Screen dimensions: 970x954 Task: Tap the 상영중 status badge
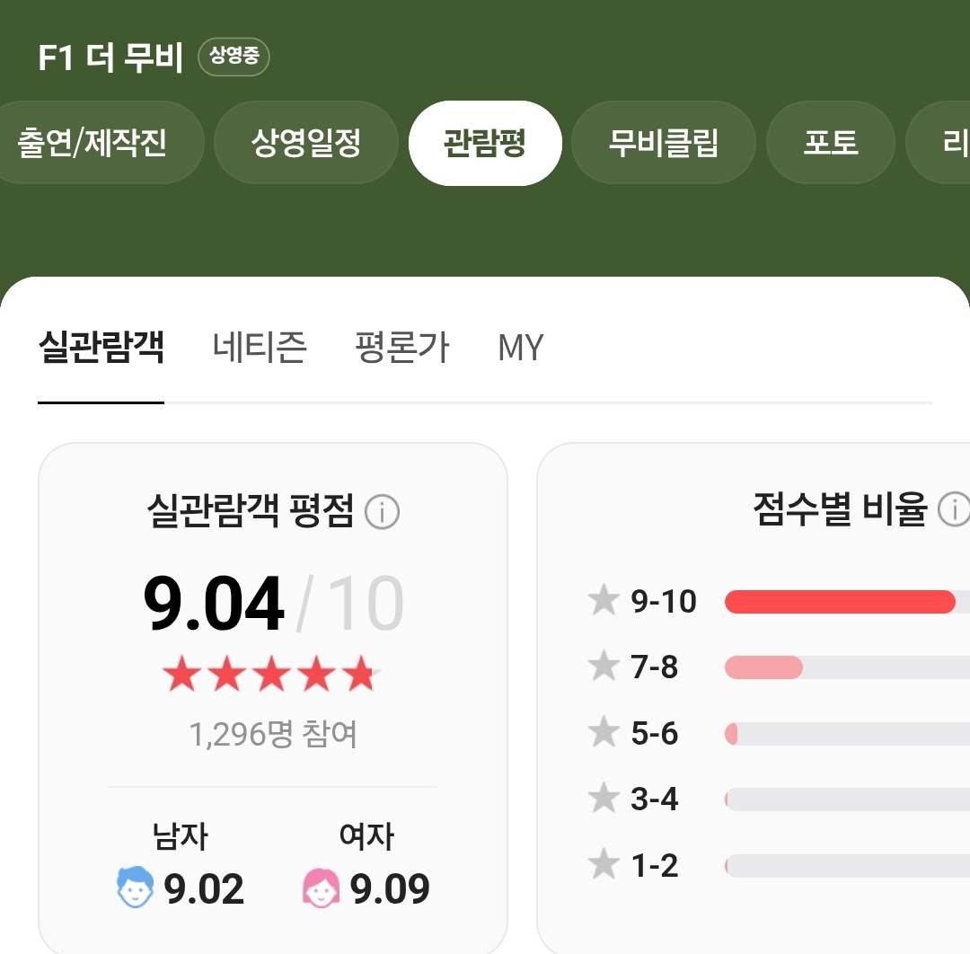234,57
